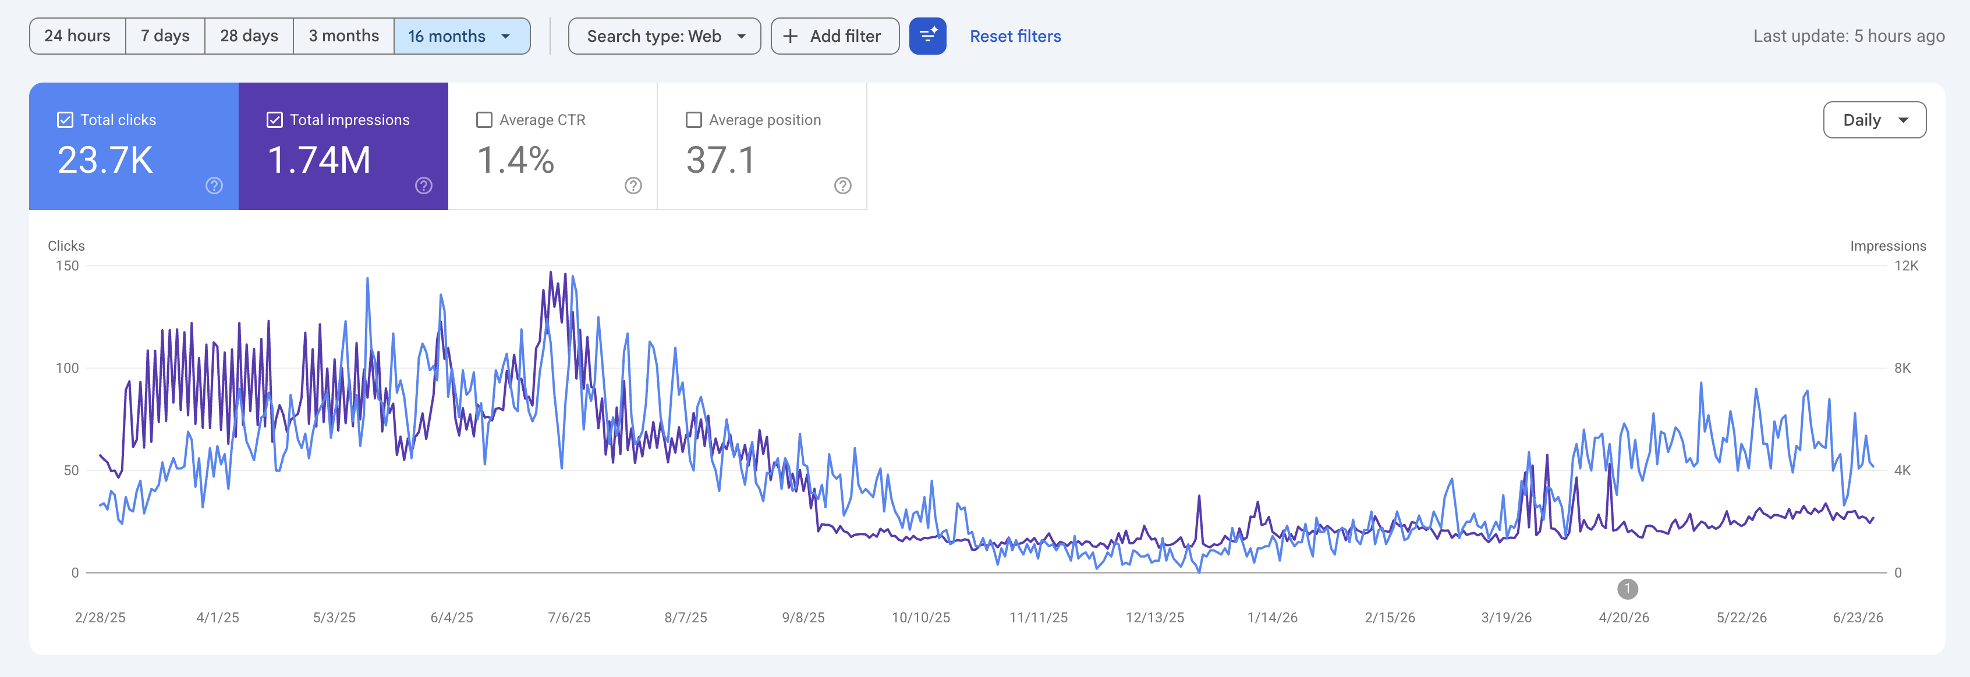Click the Reset filters link
The width and height of the screenshot is (1970, 677).
pos(1016,36)
